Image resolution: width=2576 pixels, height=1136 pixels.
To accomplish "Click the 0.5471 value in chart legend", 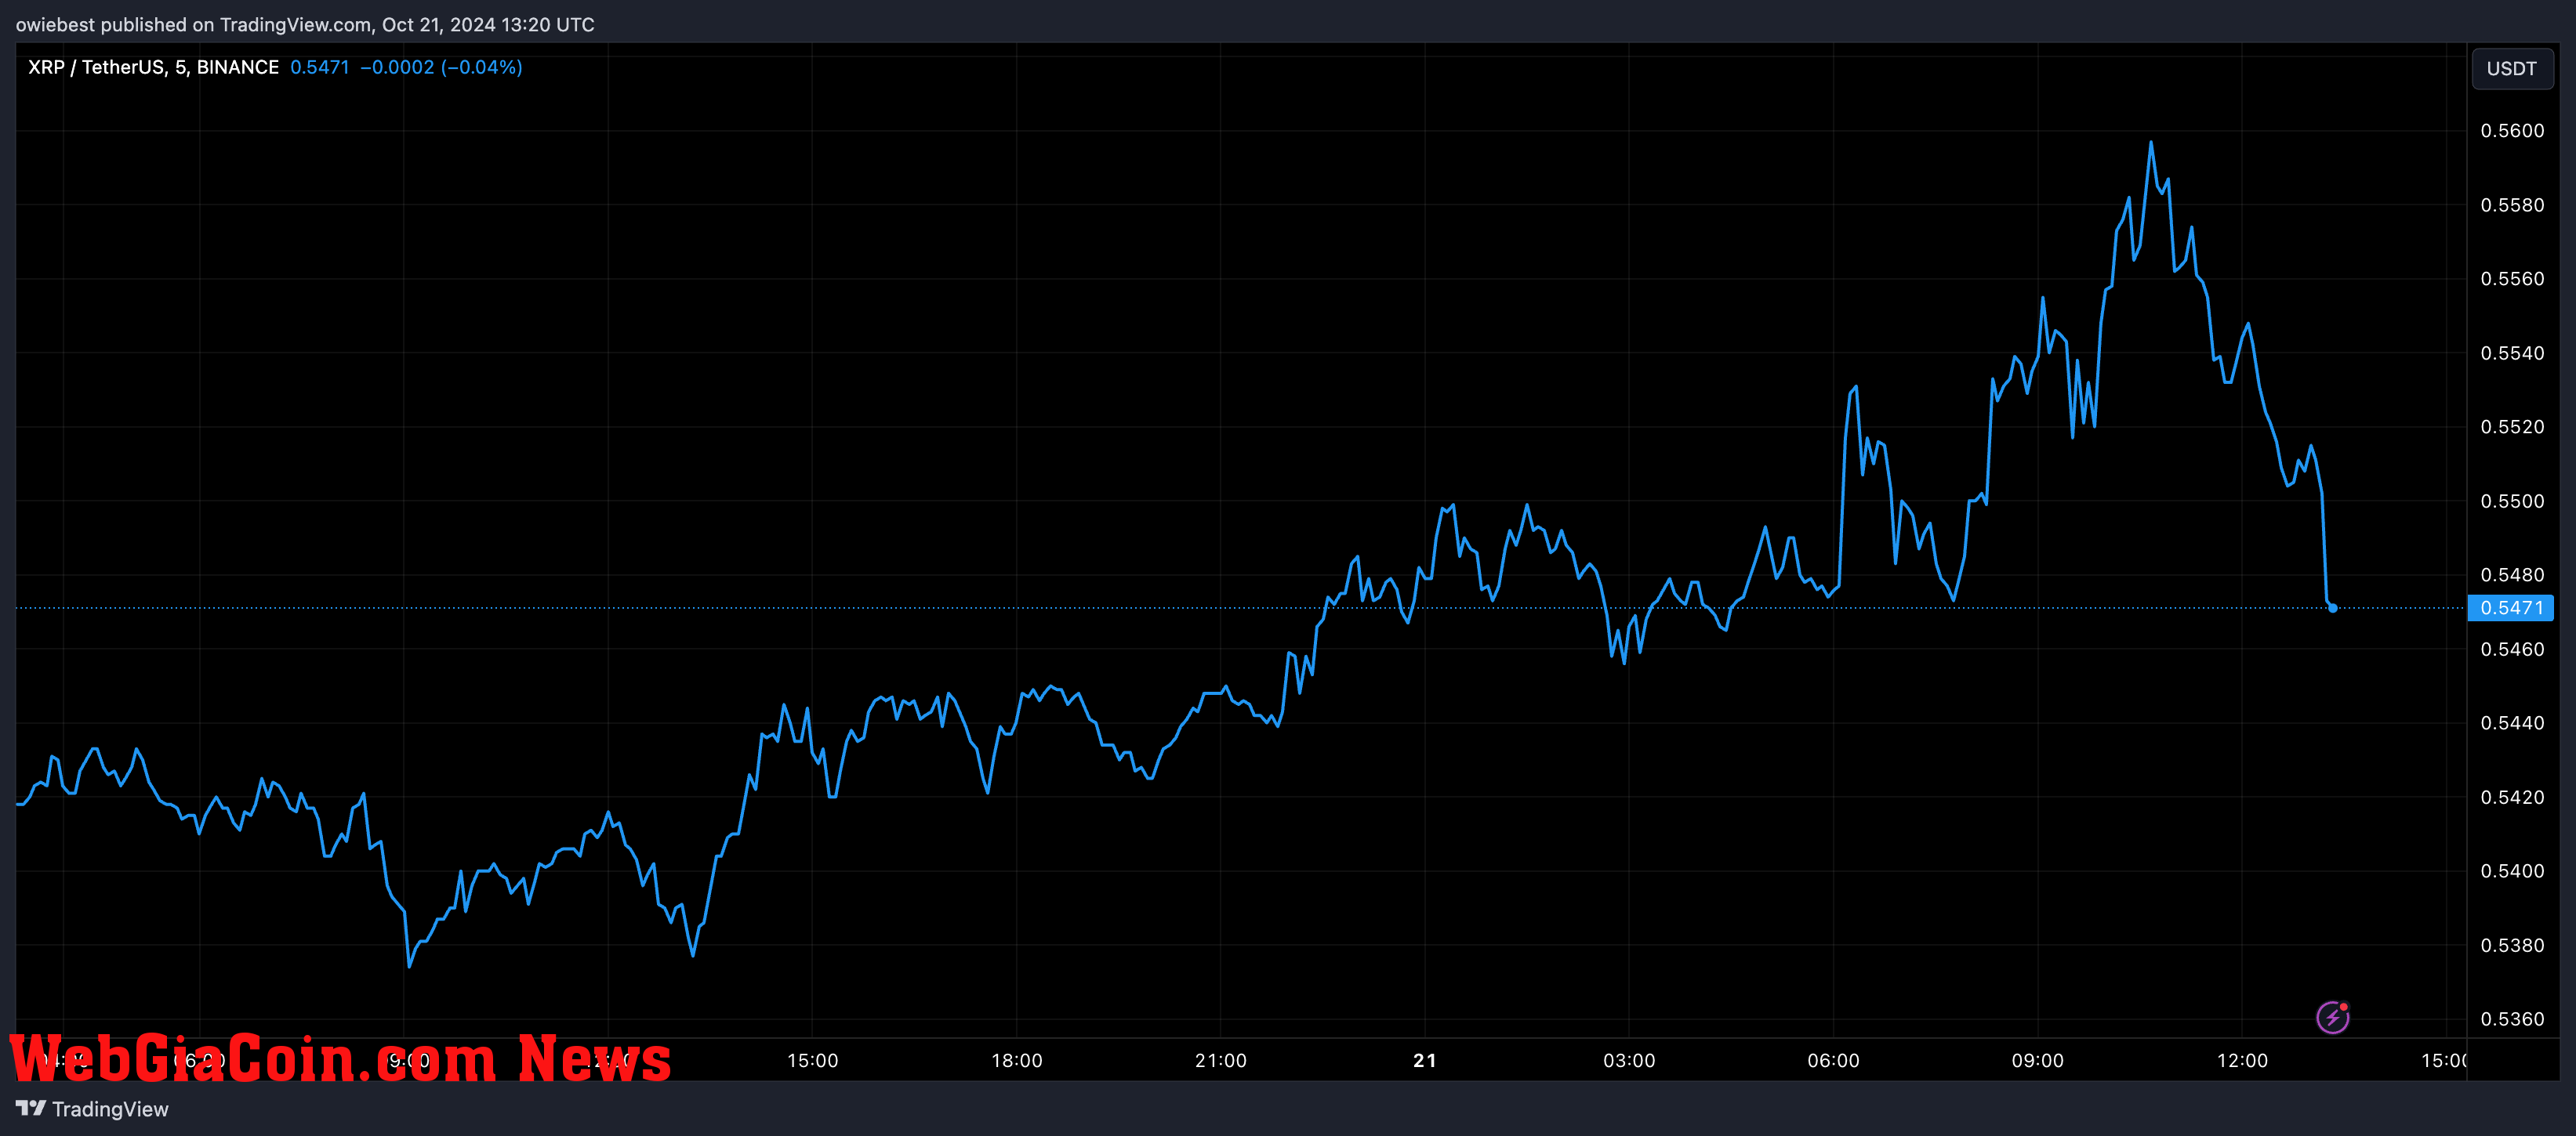I will 320,67.
